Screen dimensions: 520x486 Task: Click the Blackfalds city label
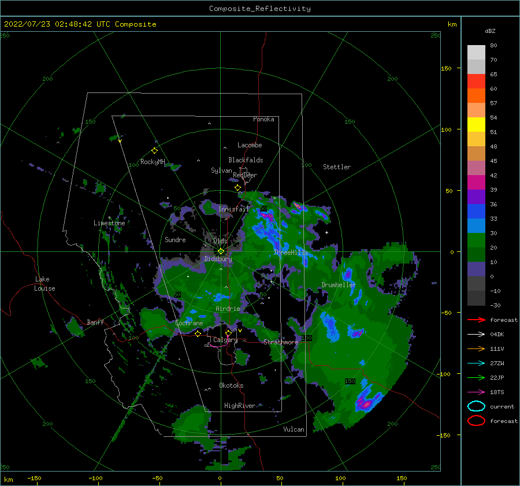tap(246, 160)
